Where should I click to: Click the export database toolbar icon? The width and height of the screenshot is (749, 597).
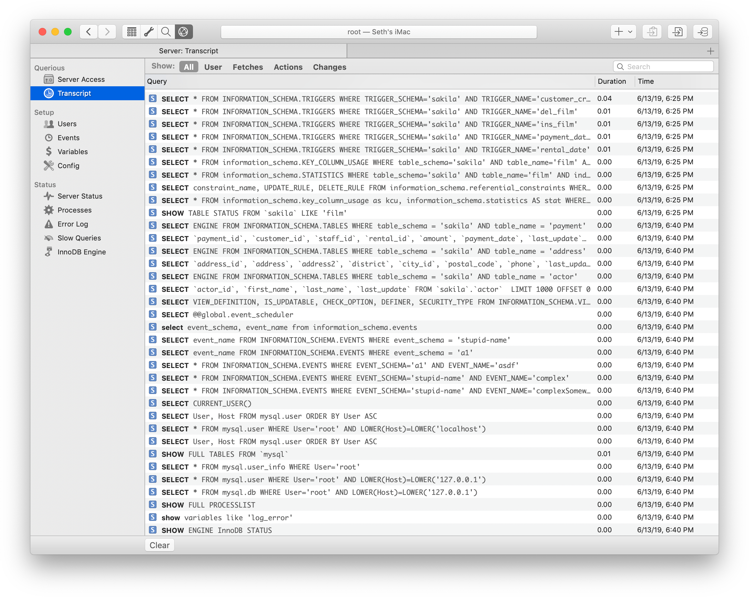coord(702,32)
